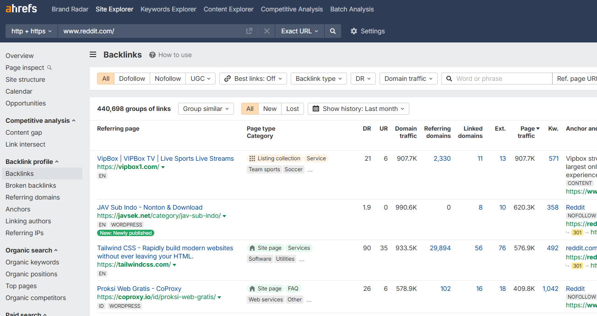The height and width of the screenshot is (316, 597).
Task: Open Keywords Explorer in the top navigation
Action: coord(168,9)
